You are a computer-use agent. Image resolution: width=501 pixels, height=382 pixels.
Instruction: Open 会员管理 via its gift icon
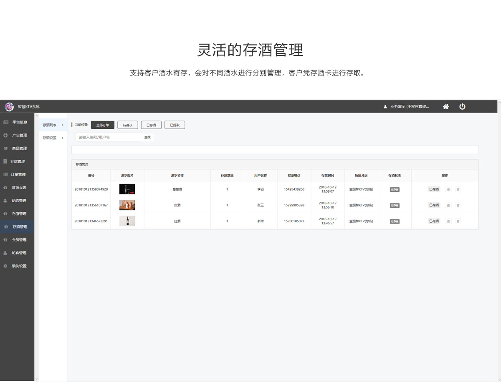[x=5, y=240]
